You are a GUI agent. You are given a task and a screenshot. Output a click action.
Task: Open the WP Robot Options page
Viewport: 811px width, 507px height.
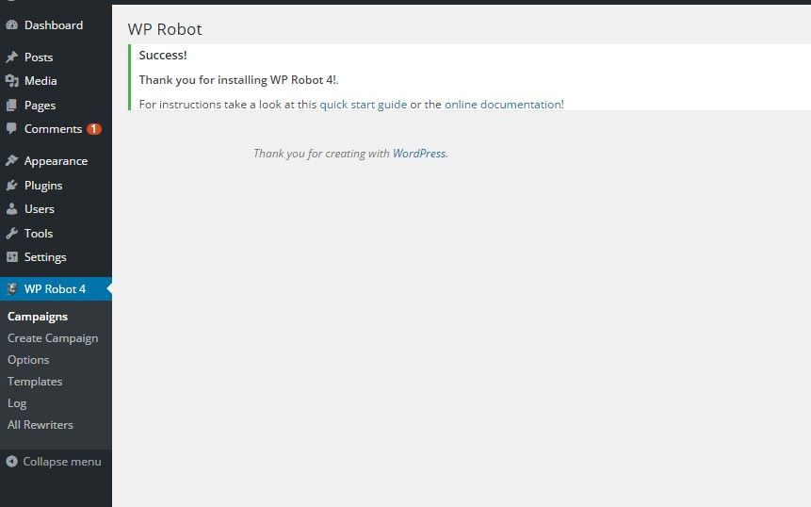click(x=28, y=360)
